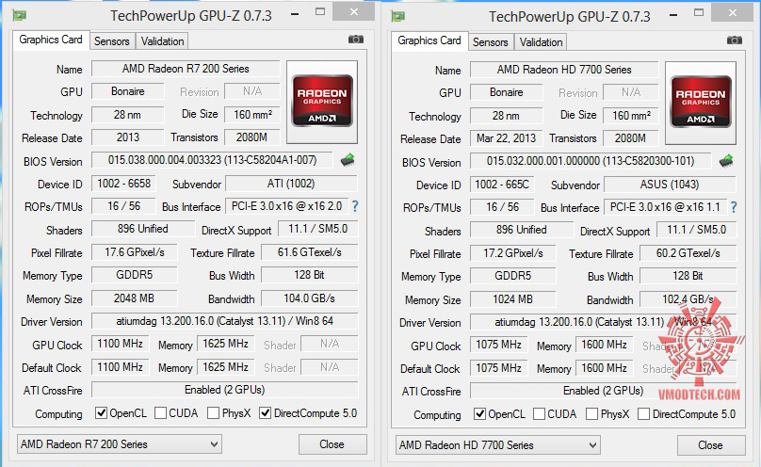The image size is (761, 467).
Task: Toggle OpenCL checkbox in HD 7700 window
Action: point(479,414)
